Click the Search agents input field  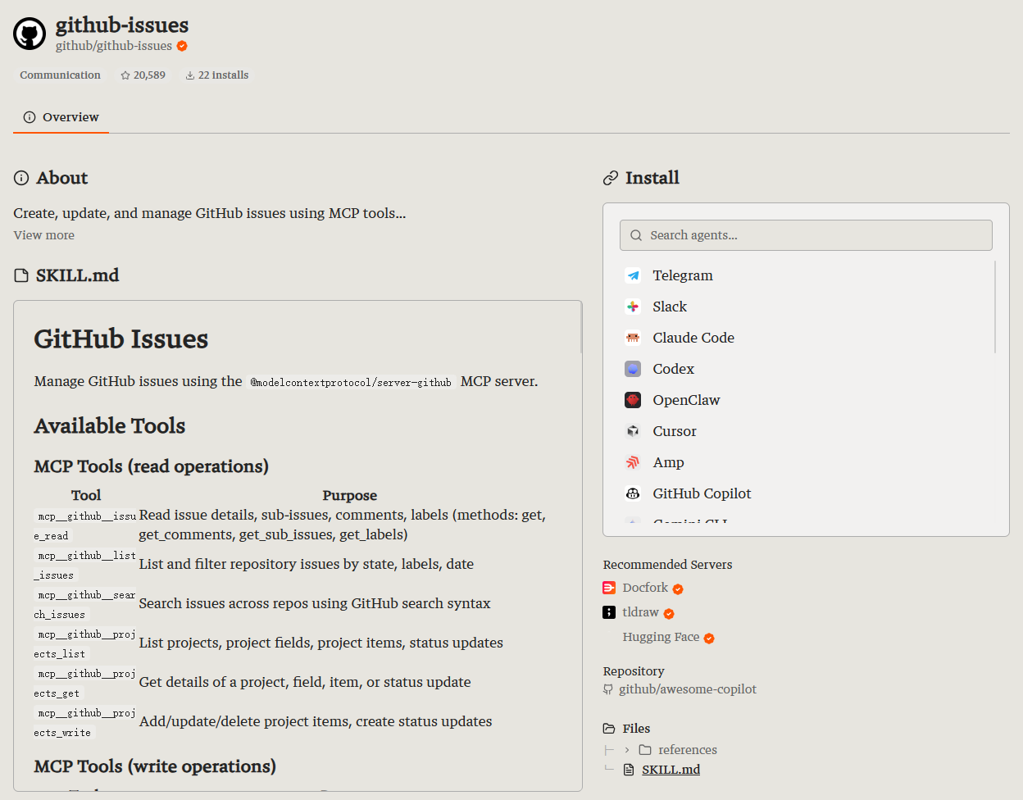coord(806,235)
